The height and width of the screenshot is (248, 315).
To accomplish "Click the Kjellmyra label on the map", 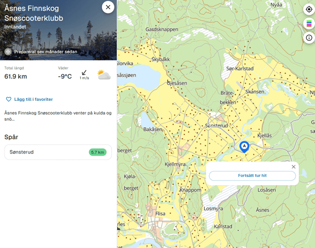I will 176,165.
